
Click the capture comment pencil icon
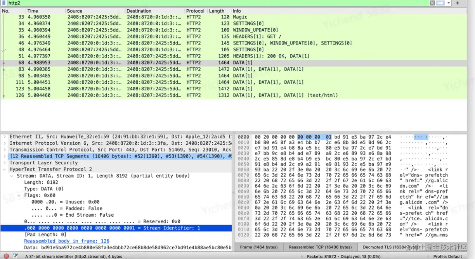coord(16,256)
